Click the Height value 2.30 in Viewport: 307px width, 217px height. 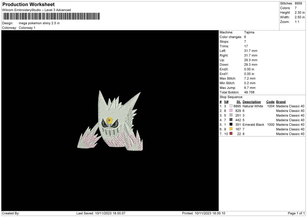pos(300,13)
